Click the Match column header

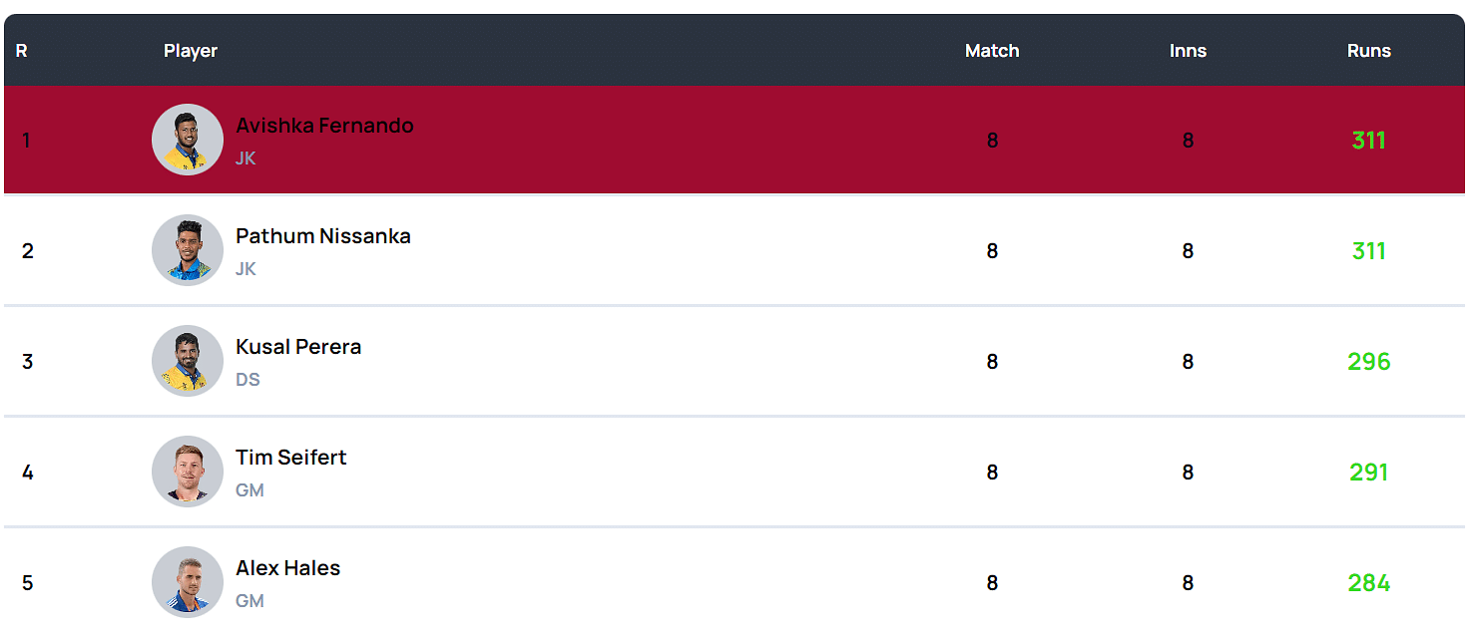[992, 51]
